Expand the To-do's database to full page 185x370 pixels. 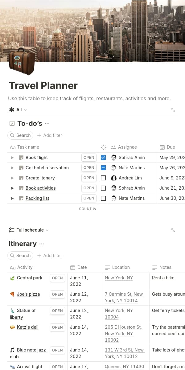(173, 110)
